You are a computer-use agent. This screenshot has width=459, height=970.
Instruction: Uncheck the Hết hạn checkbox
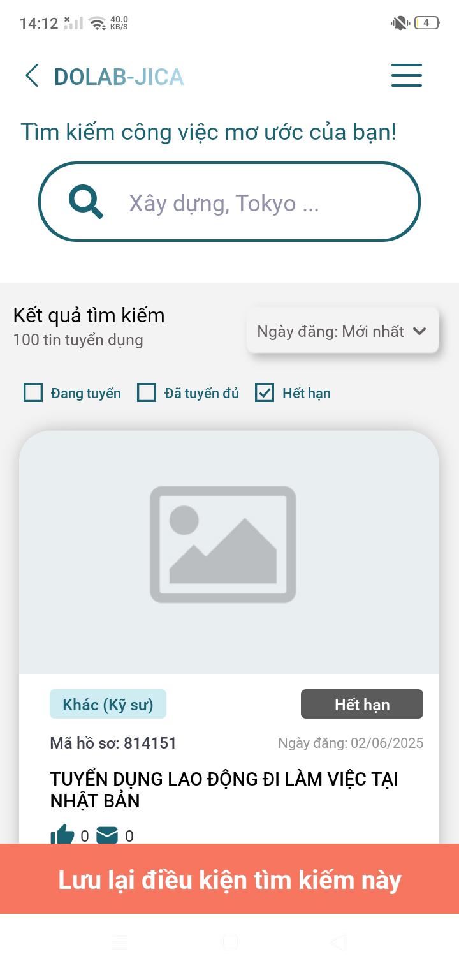[x=265, y=392]
